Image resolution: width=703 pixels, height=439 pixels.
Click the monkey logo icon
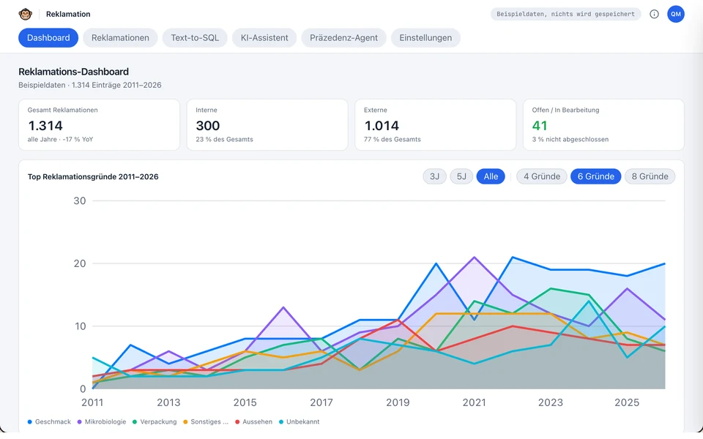click(25, 14)
